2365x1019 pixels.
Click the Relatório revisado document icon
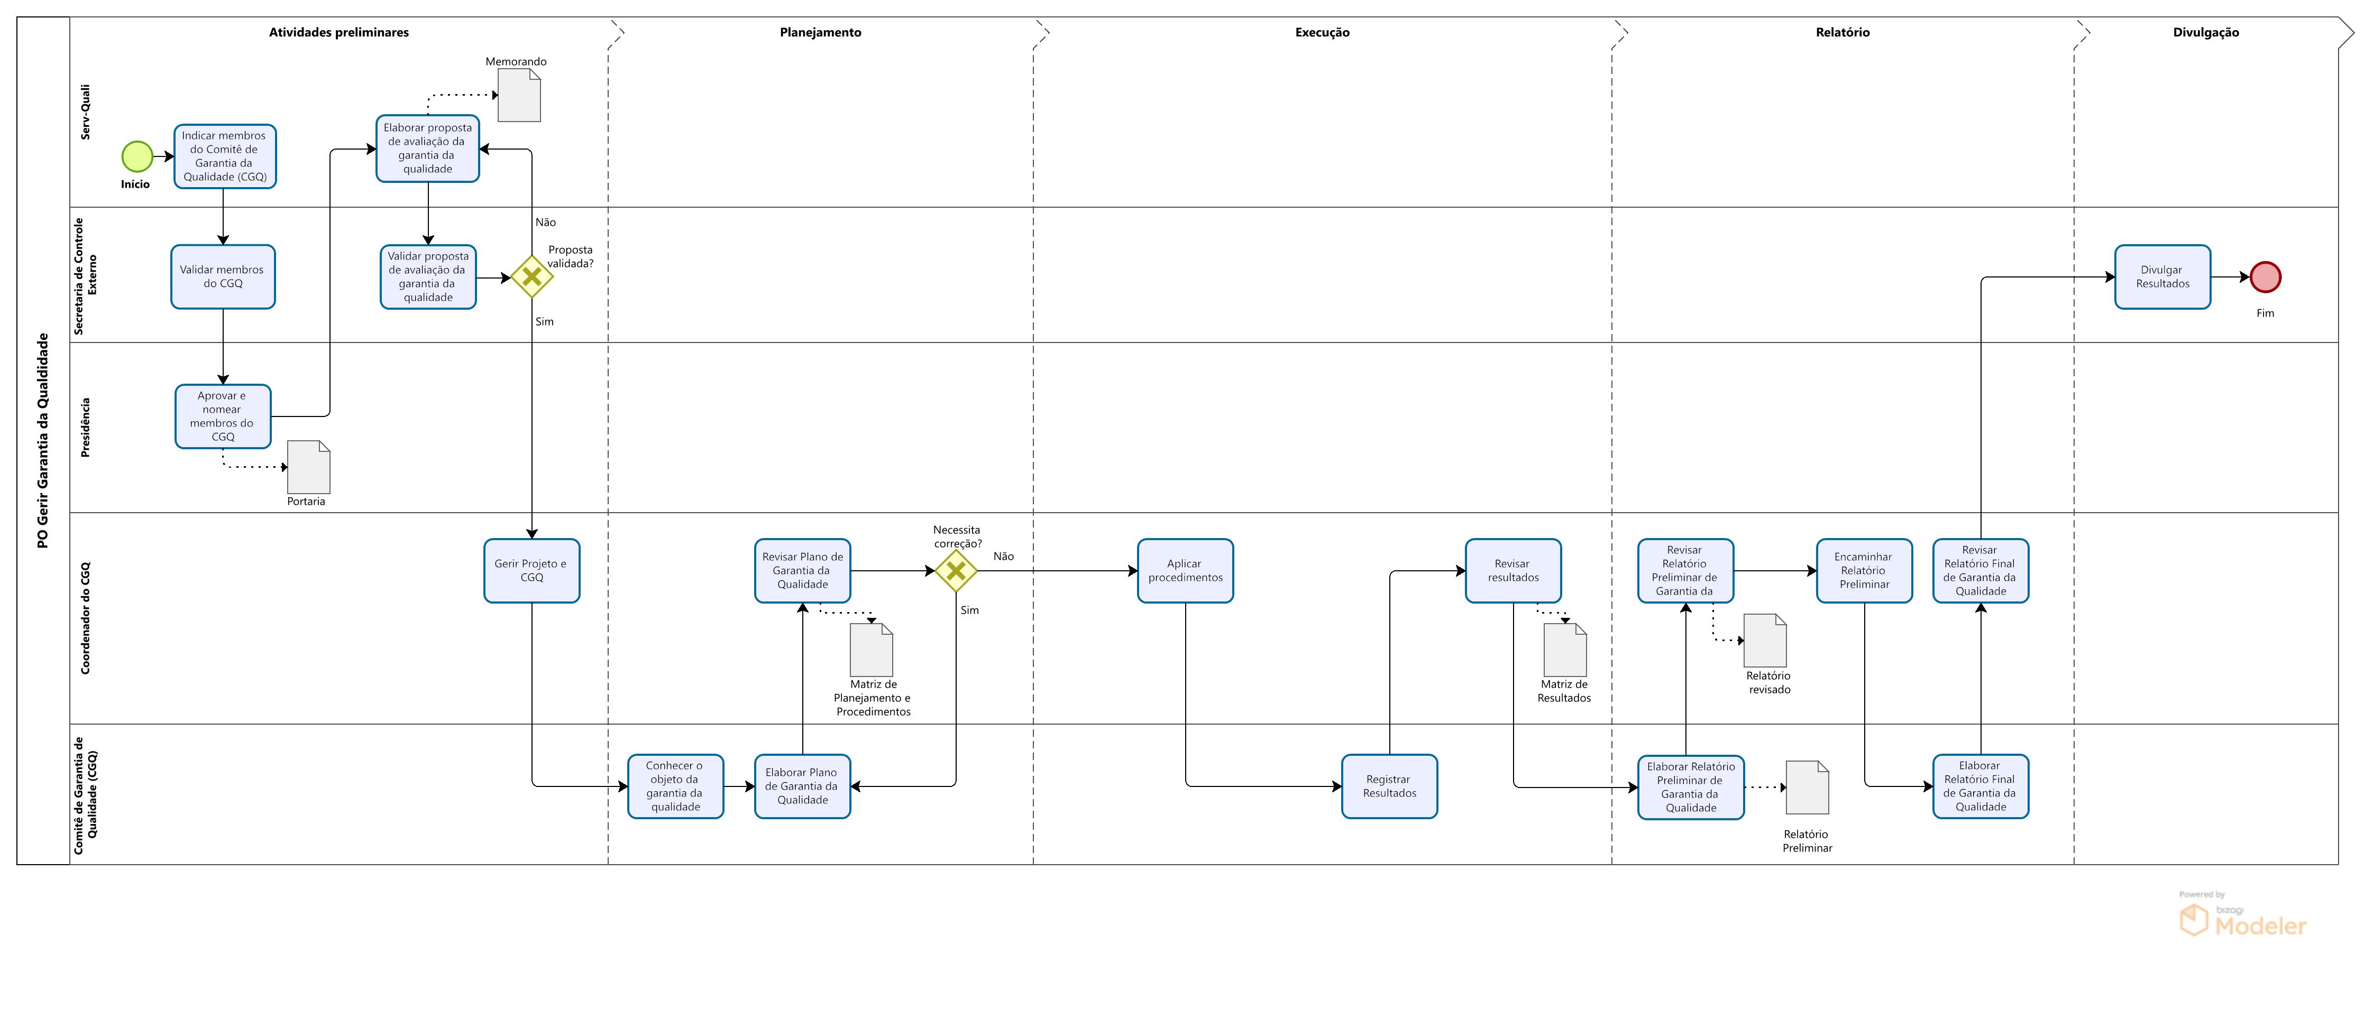(x=1765, y=640)
